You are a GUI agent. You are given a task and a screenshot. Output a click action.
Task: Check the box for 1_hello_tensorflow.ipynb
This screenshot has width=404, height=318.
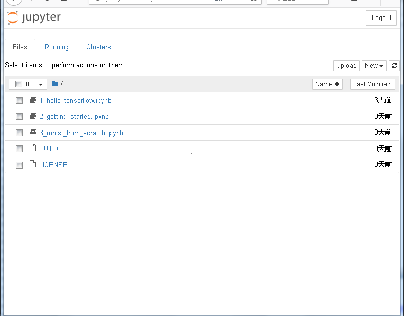[x=19, y=100]
